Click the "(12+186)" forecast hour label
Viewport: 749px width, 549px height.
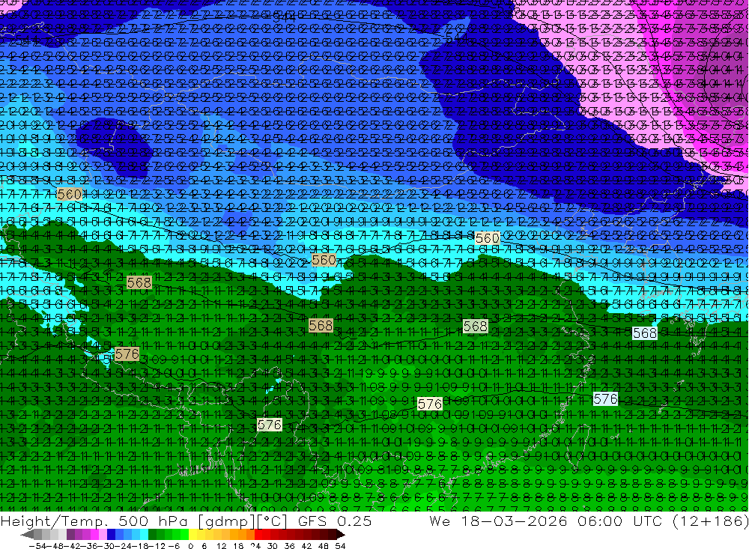710,521
